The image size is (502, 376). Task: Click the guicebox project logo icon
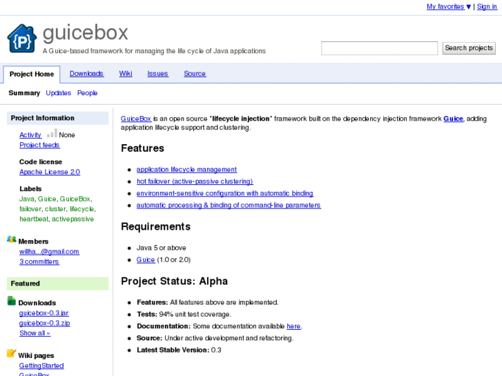21,39
